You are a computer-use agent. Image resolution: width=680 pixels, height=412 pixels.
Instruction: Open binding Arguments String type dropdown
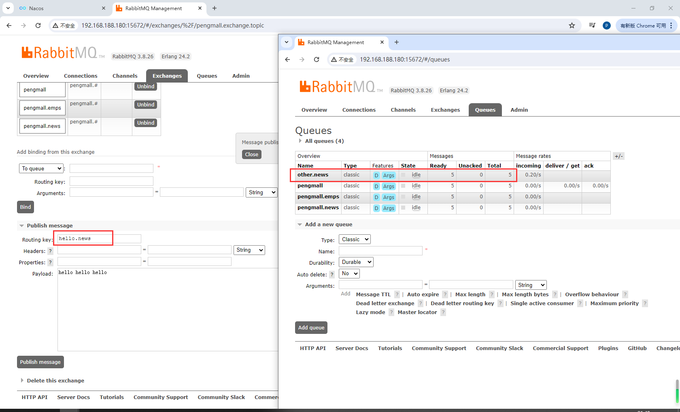point(261,192)
